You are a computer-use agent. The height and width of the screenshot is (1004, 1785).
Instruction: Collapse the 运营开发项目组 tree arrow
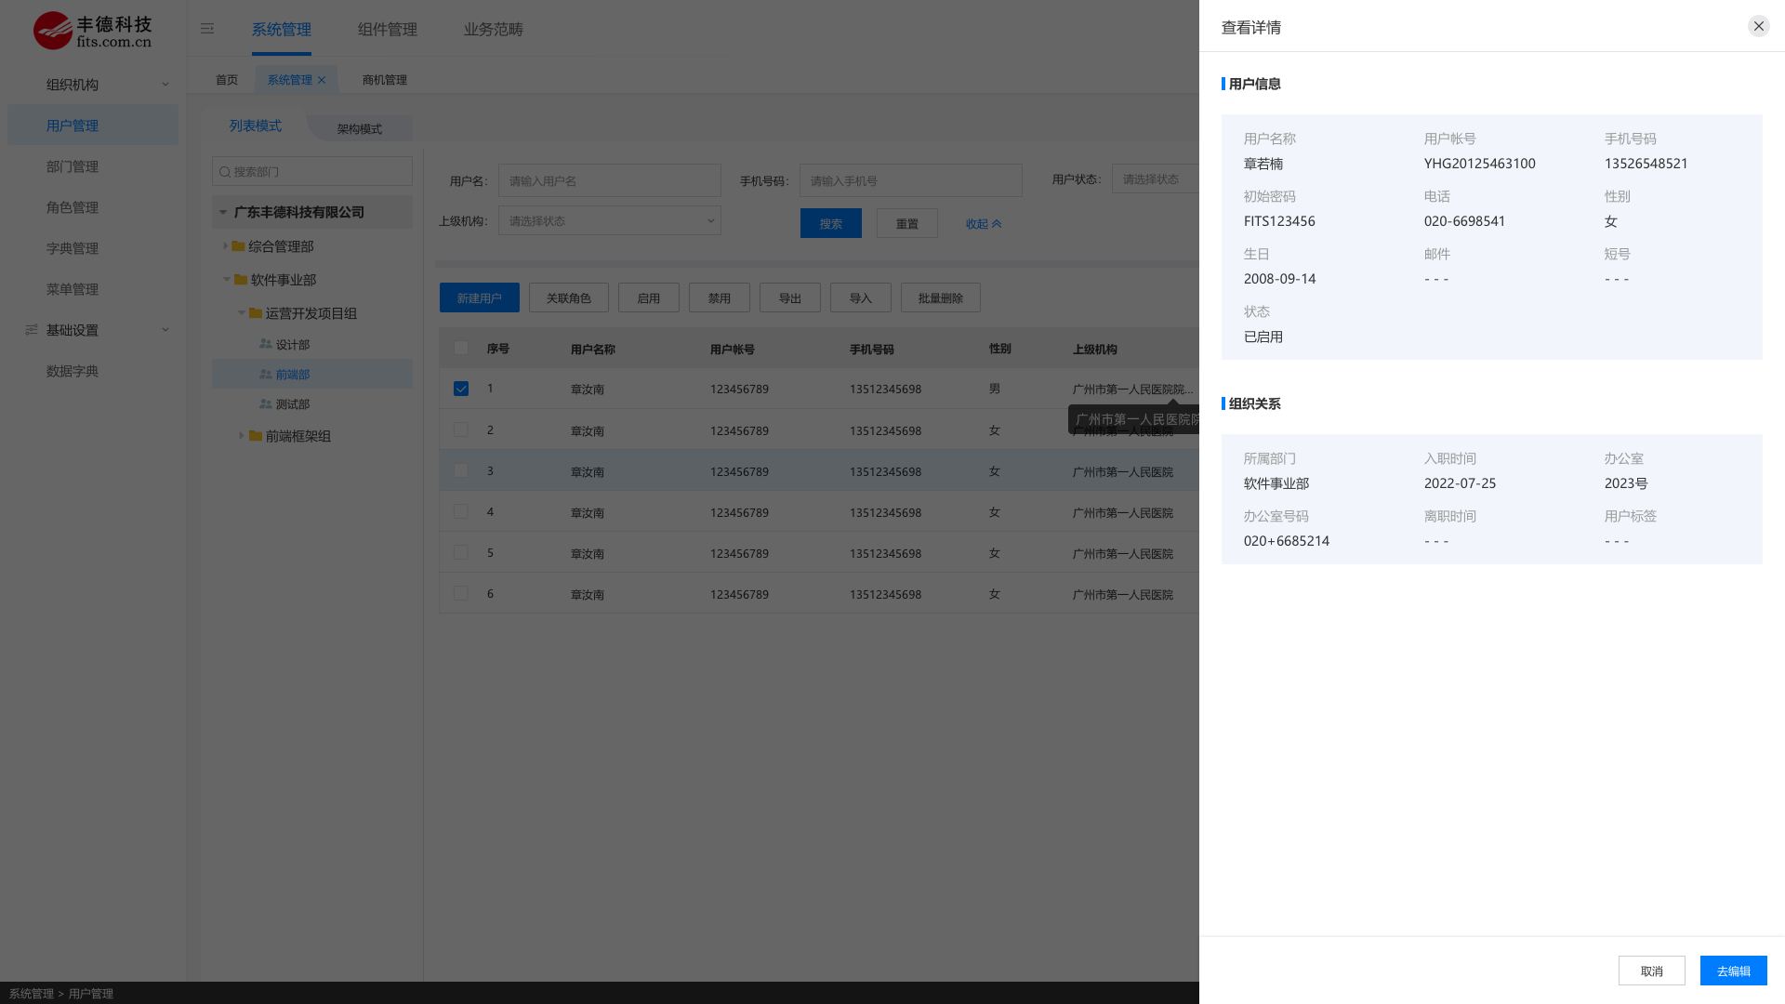point(242,312)
